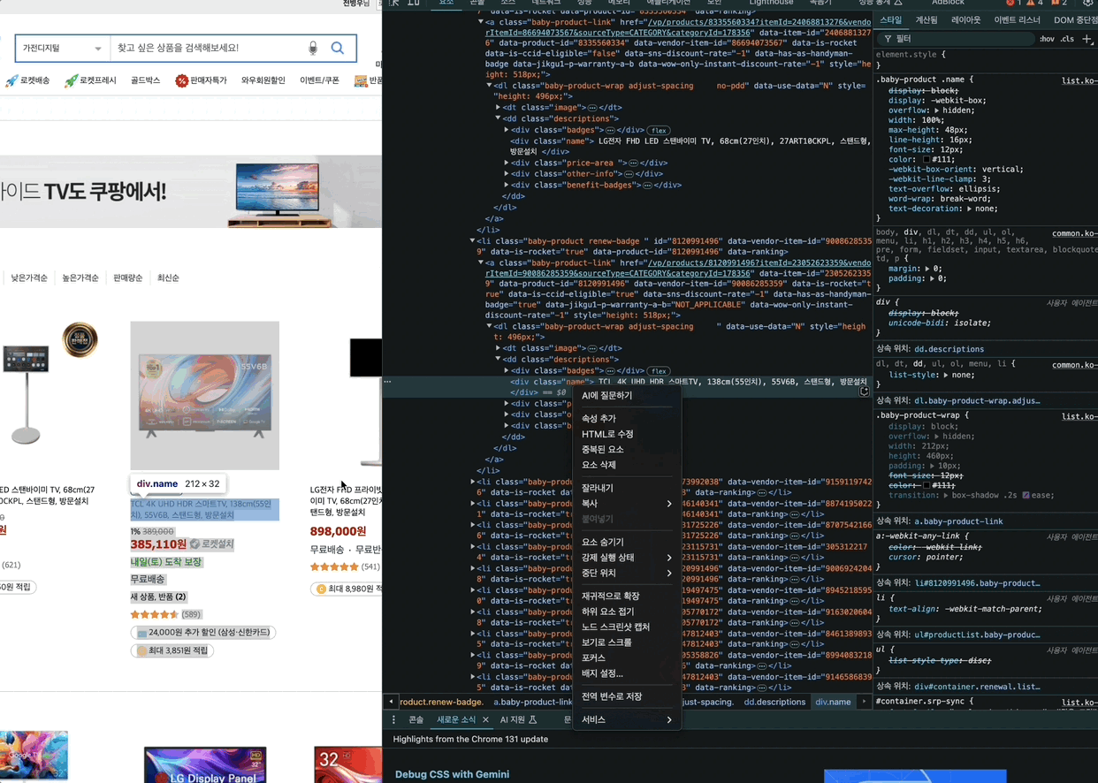1098x783 pixels.
Task: Click the voice search microphone icon
Action: click(x=313, y=48)
